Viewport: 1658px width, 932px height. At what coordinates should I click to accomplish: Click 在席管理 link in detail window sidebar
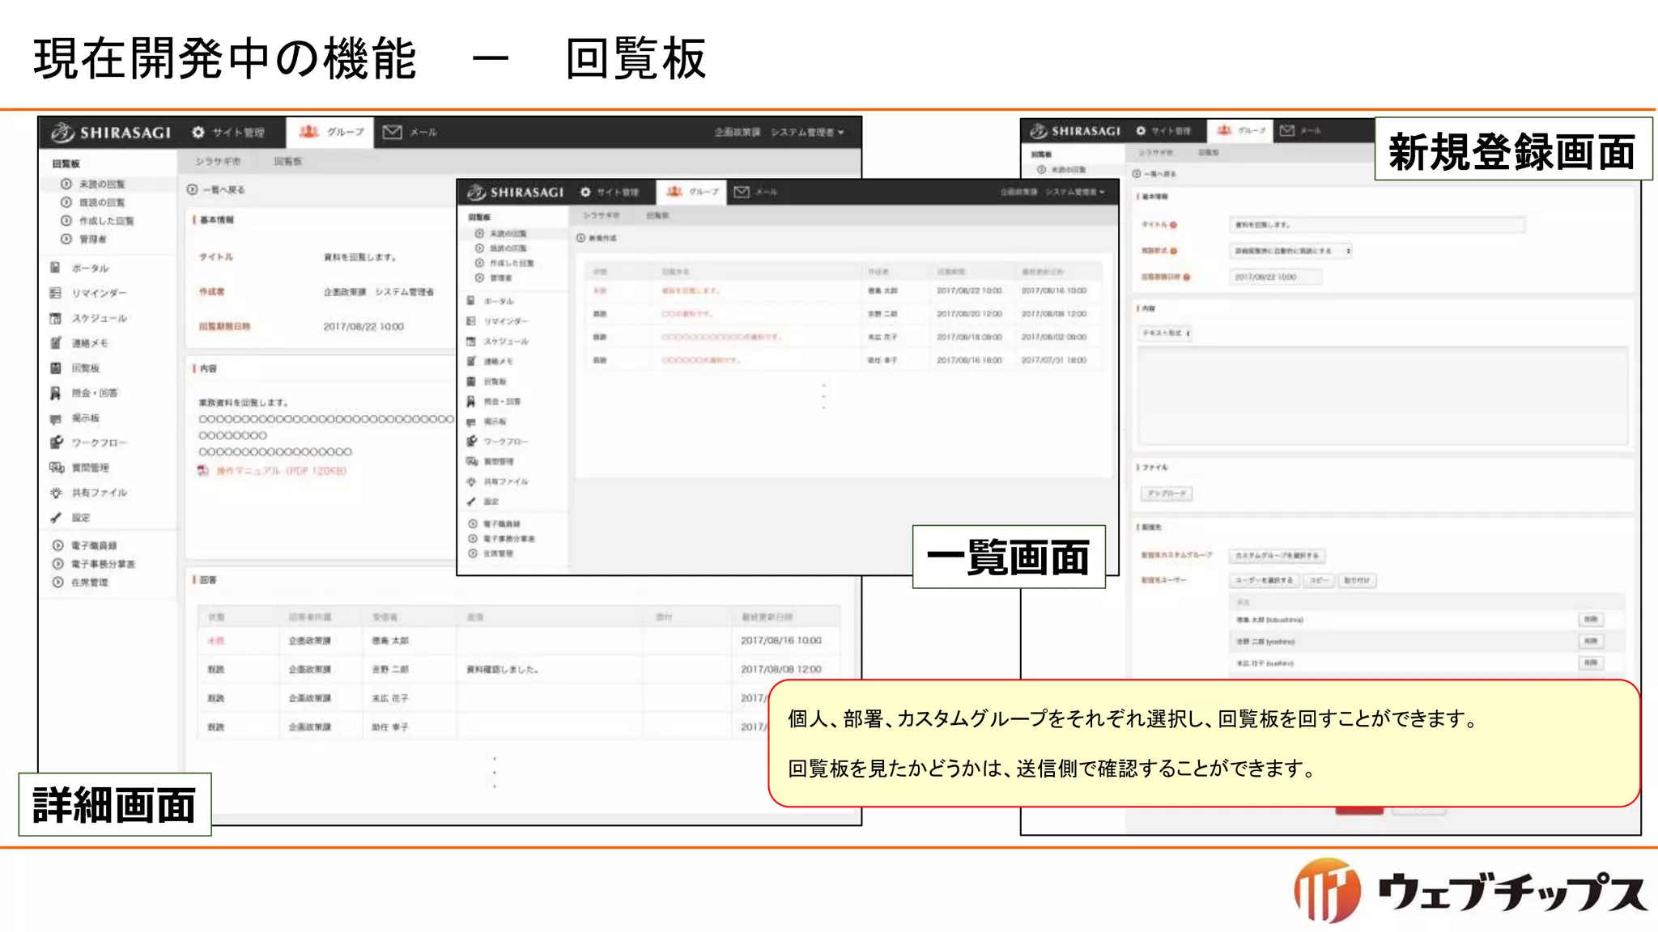89,582
